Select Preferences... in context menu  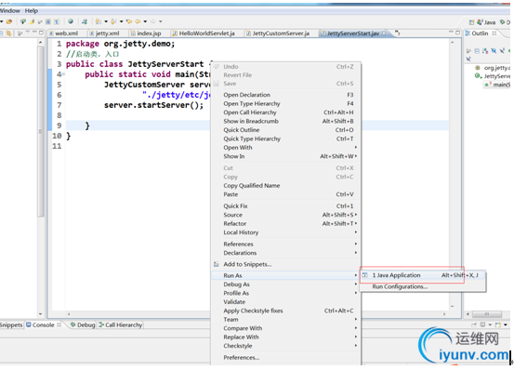coord(286,358)
